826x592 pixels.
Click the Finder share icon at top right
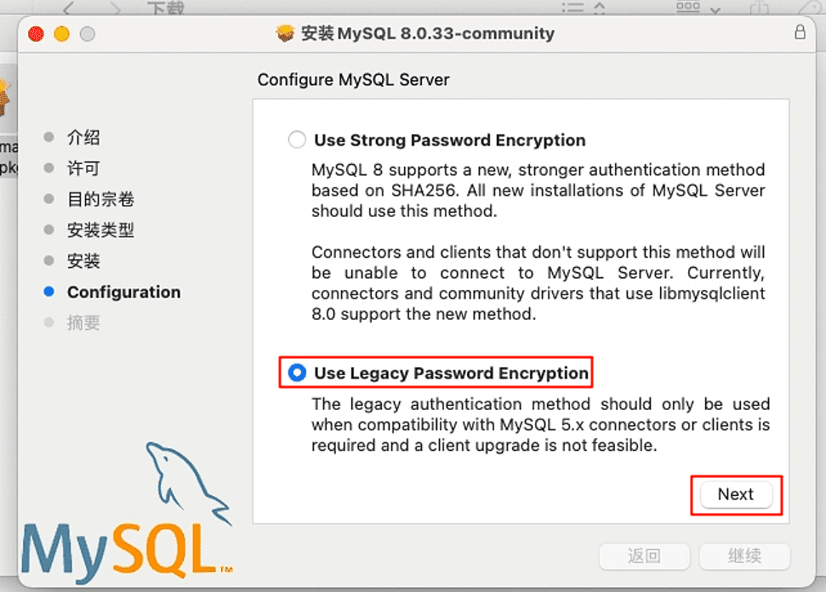click(x=759, y=8)
